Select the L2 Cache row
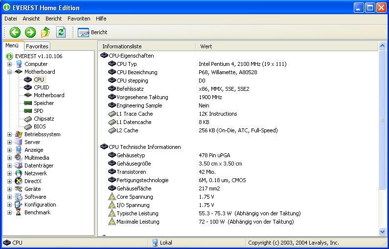Image resolution: width=389 pixels, height=249 pixels. click(238, 130)
